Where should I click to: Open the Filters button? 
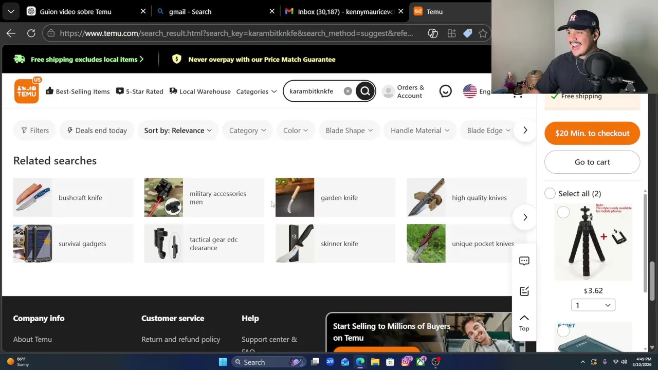click(x=34, y=131)
